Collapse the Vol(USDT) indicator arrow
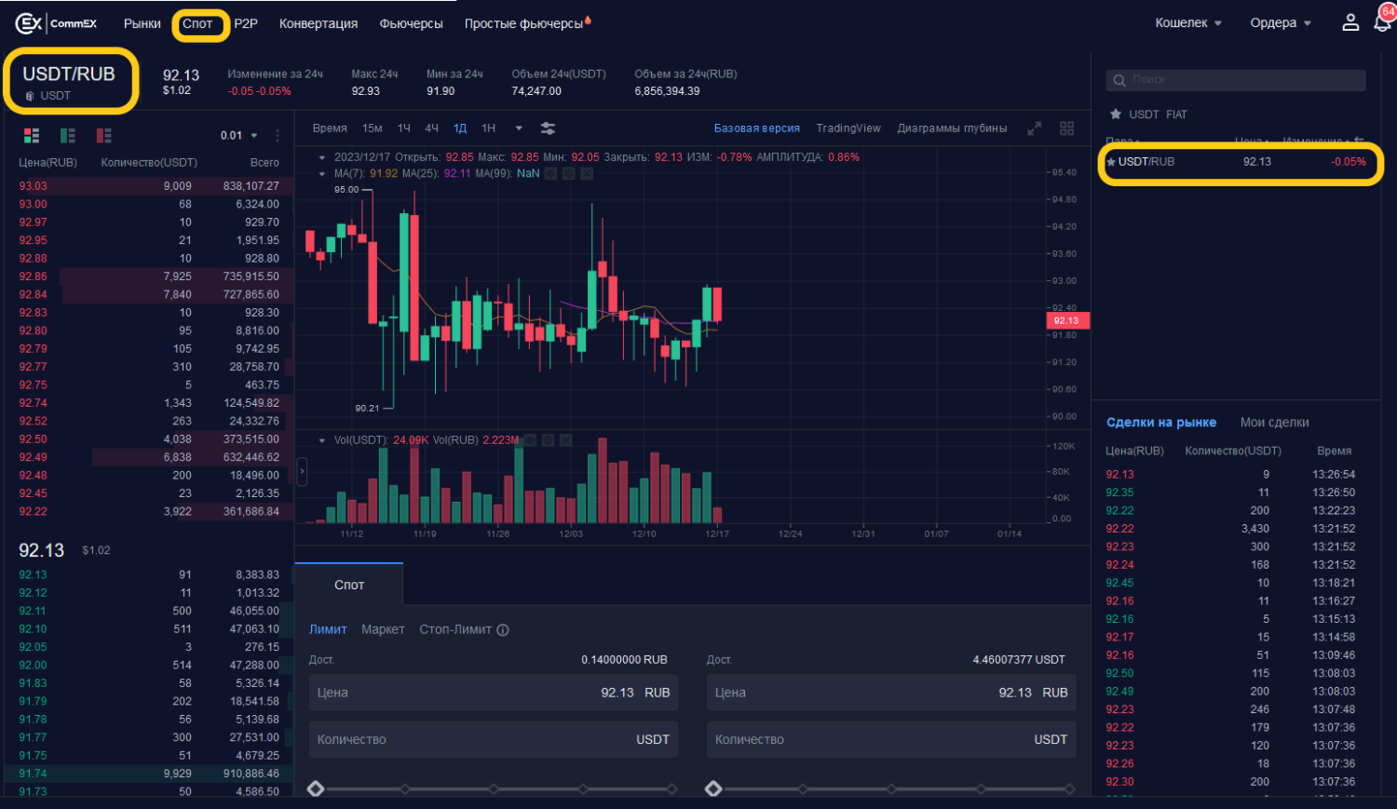The height and width of the screenshot is (809, 1397). (x=322, y=440)
